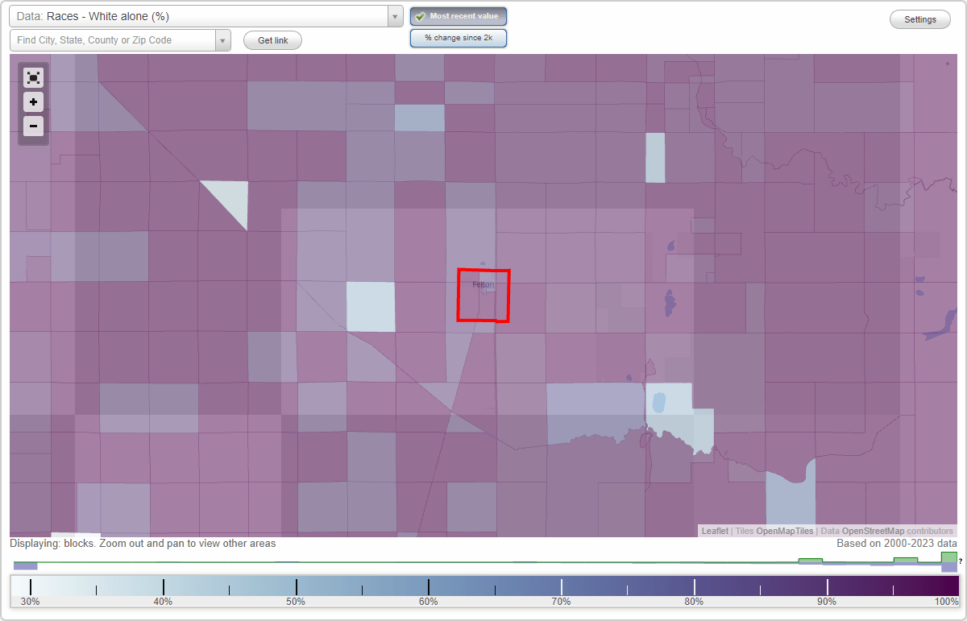Visit the OpenStreetMap contributors link
967x621 pixels.
pyautogui.click(x=878, y=531)
